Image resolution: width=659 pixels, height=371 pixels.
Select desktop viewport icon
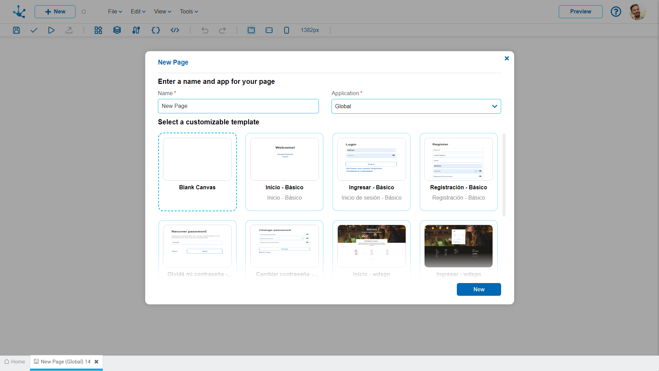pos(251,30)
